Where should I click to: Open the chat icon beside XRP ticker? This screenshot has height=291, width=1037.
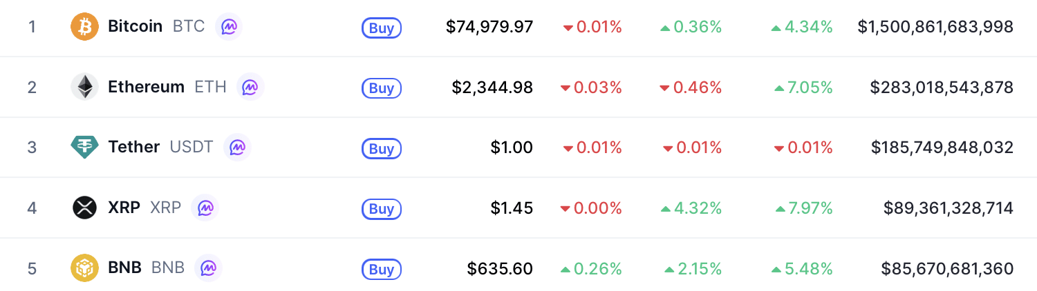click(205, 208)
